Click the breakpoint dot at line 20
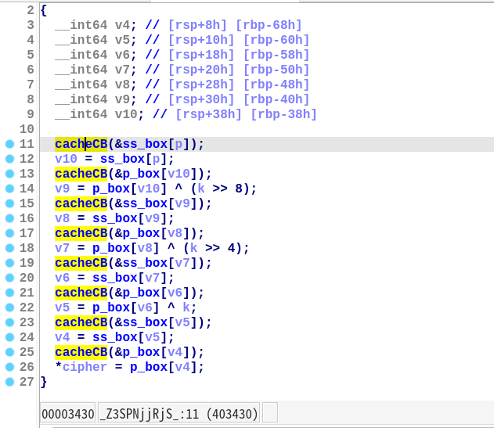This screenshot has width=494, height=428. (9, 278)
